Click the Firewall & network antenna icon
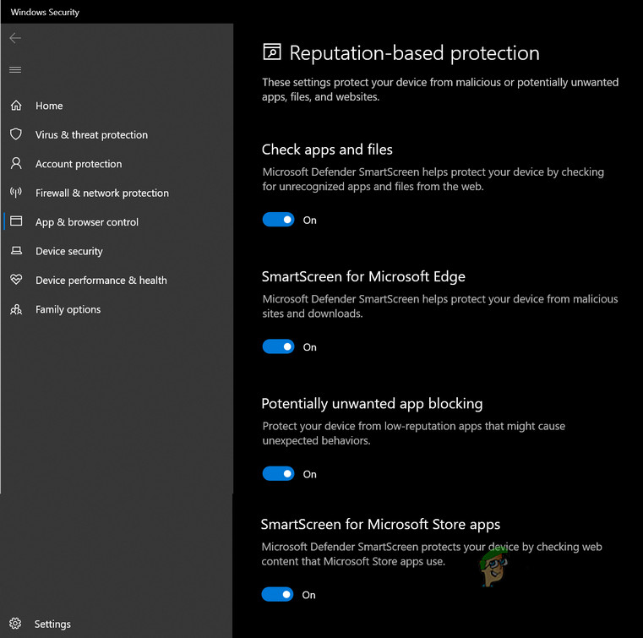Viewport: 643px width, 638px height. pos(16,193)
